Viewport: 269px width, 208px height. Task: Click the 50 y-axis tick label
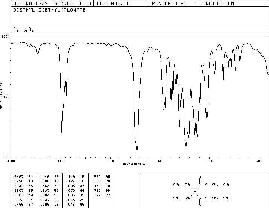(x=6, y=97)
